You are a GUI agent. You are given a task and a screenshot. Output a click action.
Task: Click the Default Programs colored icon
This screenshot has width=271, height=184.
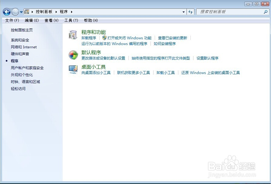point(73,55)
